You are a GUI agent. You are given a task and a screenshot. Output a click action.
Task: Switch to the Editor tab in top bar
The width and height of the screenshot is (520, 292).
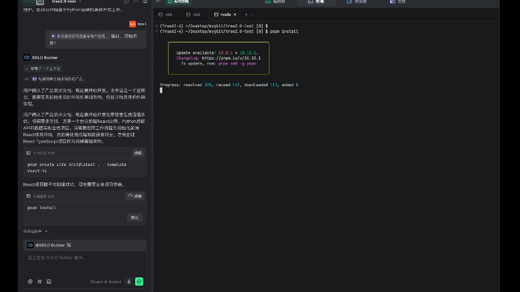[x=276, y=2]
